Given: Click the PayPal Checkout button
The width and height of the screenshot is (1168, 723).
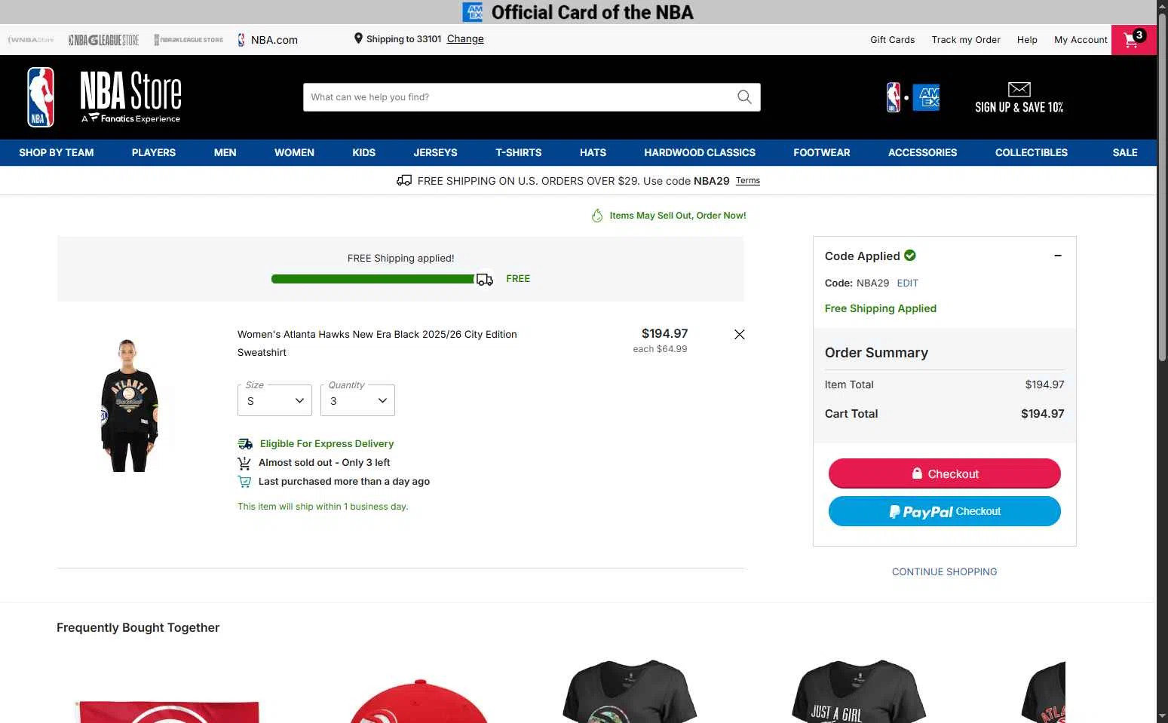Looking at the screenshot, I should tap(945, 511).
